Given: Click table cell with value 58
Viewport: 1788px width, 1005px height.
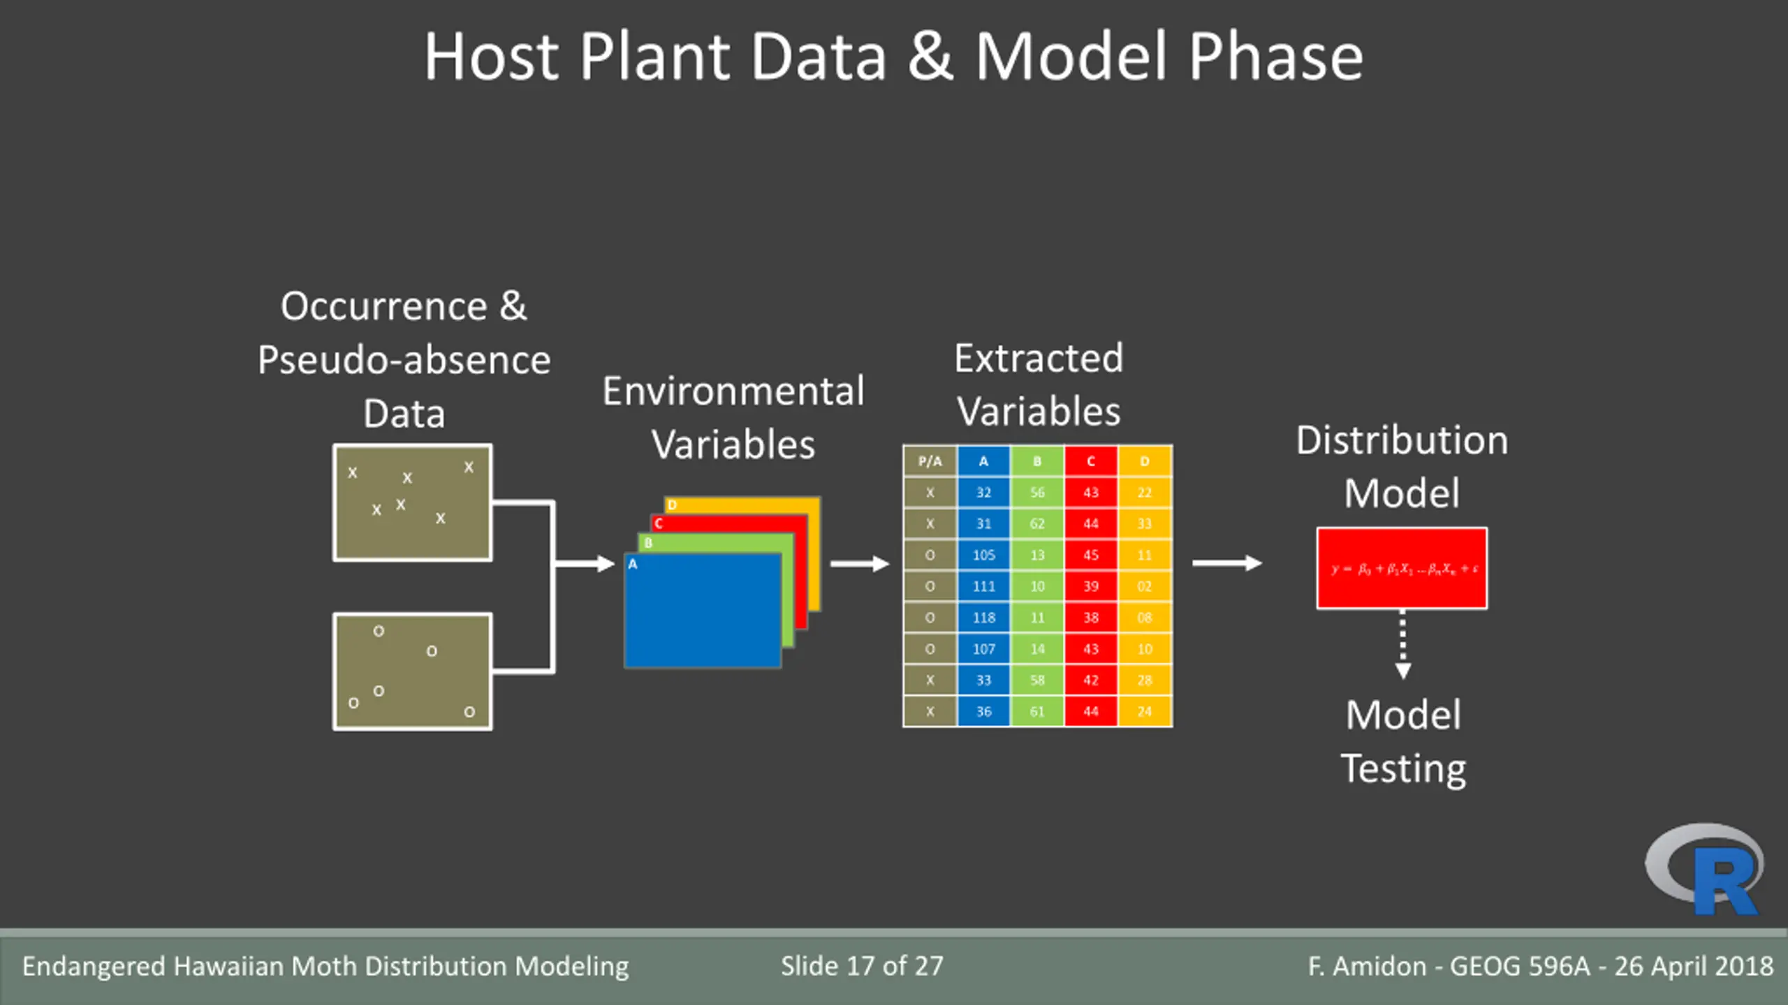Looking at the screenshot, I should click(1037, 680).
